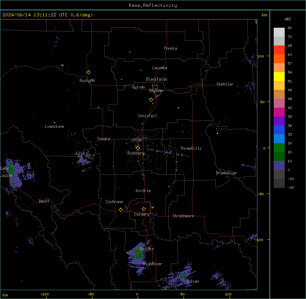
Task: Click the Lake Louise label
Action: [6, 172]
